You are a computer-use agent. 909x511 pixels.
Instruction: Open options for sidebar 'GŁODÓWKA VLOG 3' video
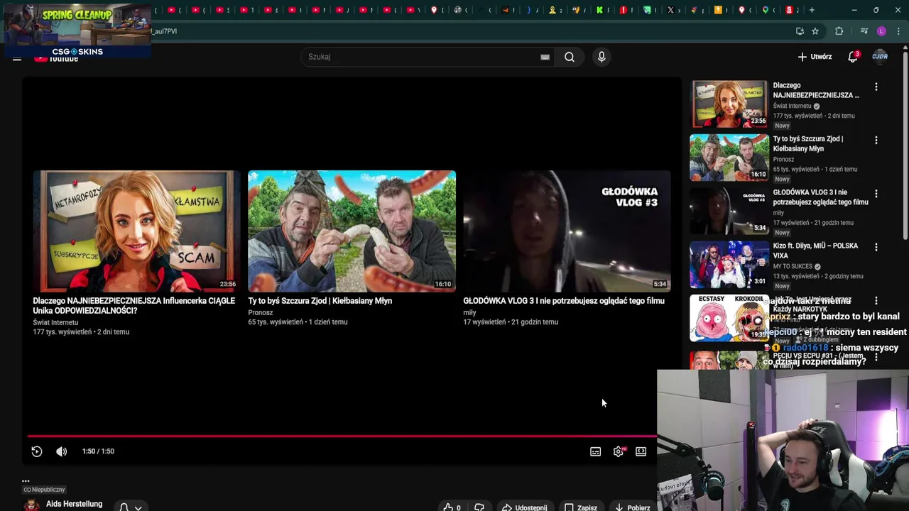click(x=876, y=194)
